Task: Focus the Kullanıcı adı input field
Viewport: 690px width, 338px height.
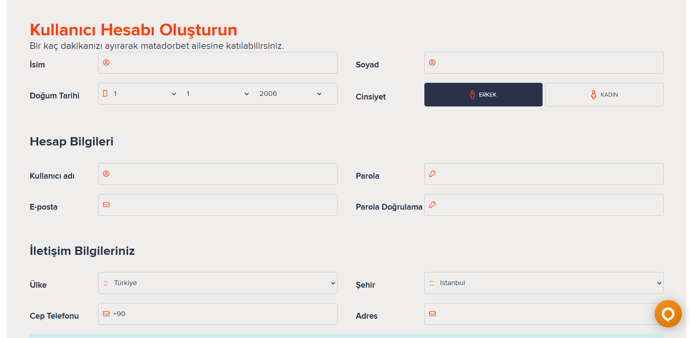Action: 218,174
